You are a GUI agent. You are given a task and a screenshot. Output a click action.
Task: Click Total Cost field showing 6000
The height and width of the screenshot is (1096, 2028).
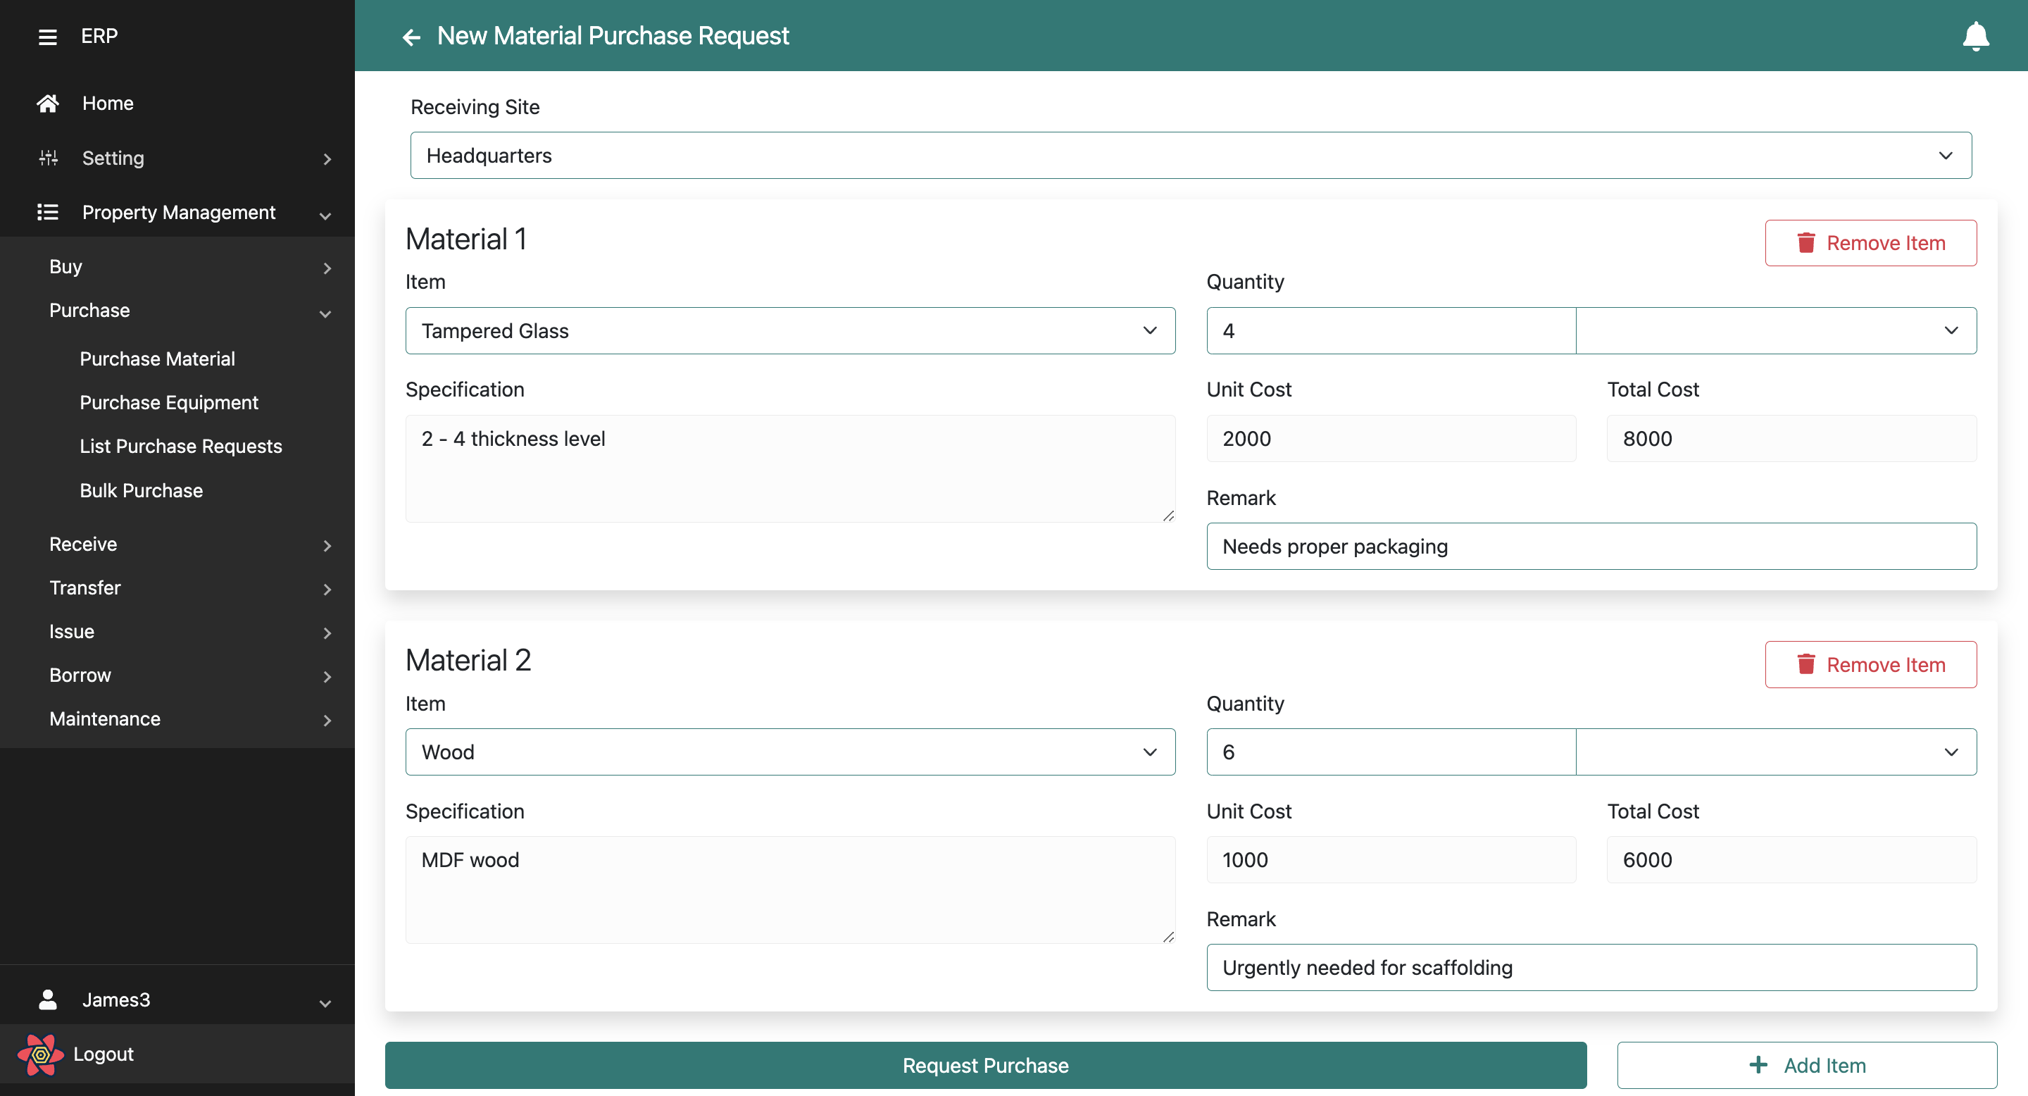click(x=1791, y=860)
